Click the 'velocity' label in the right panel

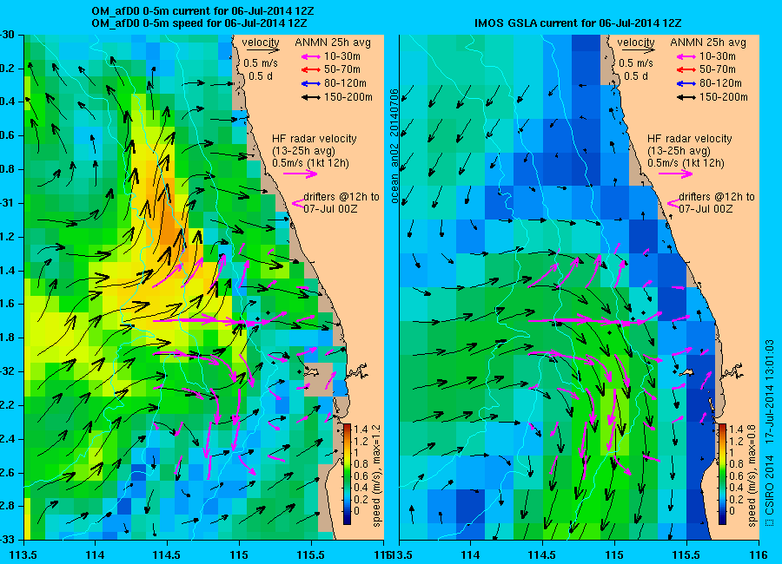(x=636, y=43)
